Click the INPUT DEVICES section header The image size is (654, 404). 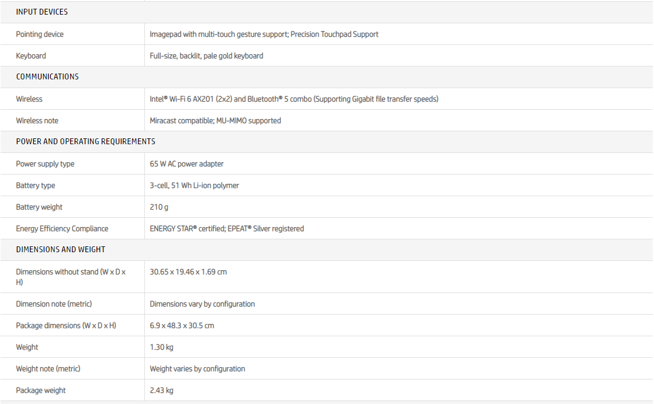point(41,12)
